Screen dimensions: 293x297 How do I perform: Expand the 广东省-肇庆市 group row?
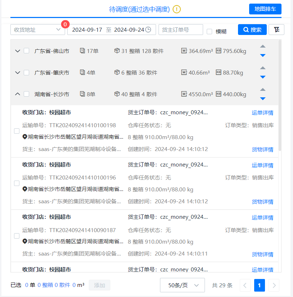tap(17, 72)
